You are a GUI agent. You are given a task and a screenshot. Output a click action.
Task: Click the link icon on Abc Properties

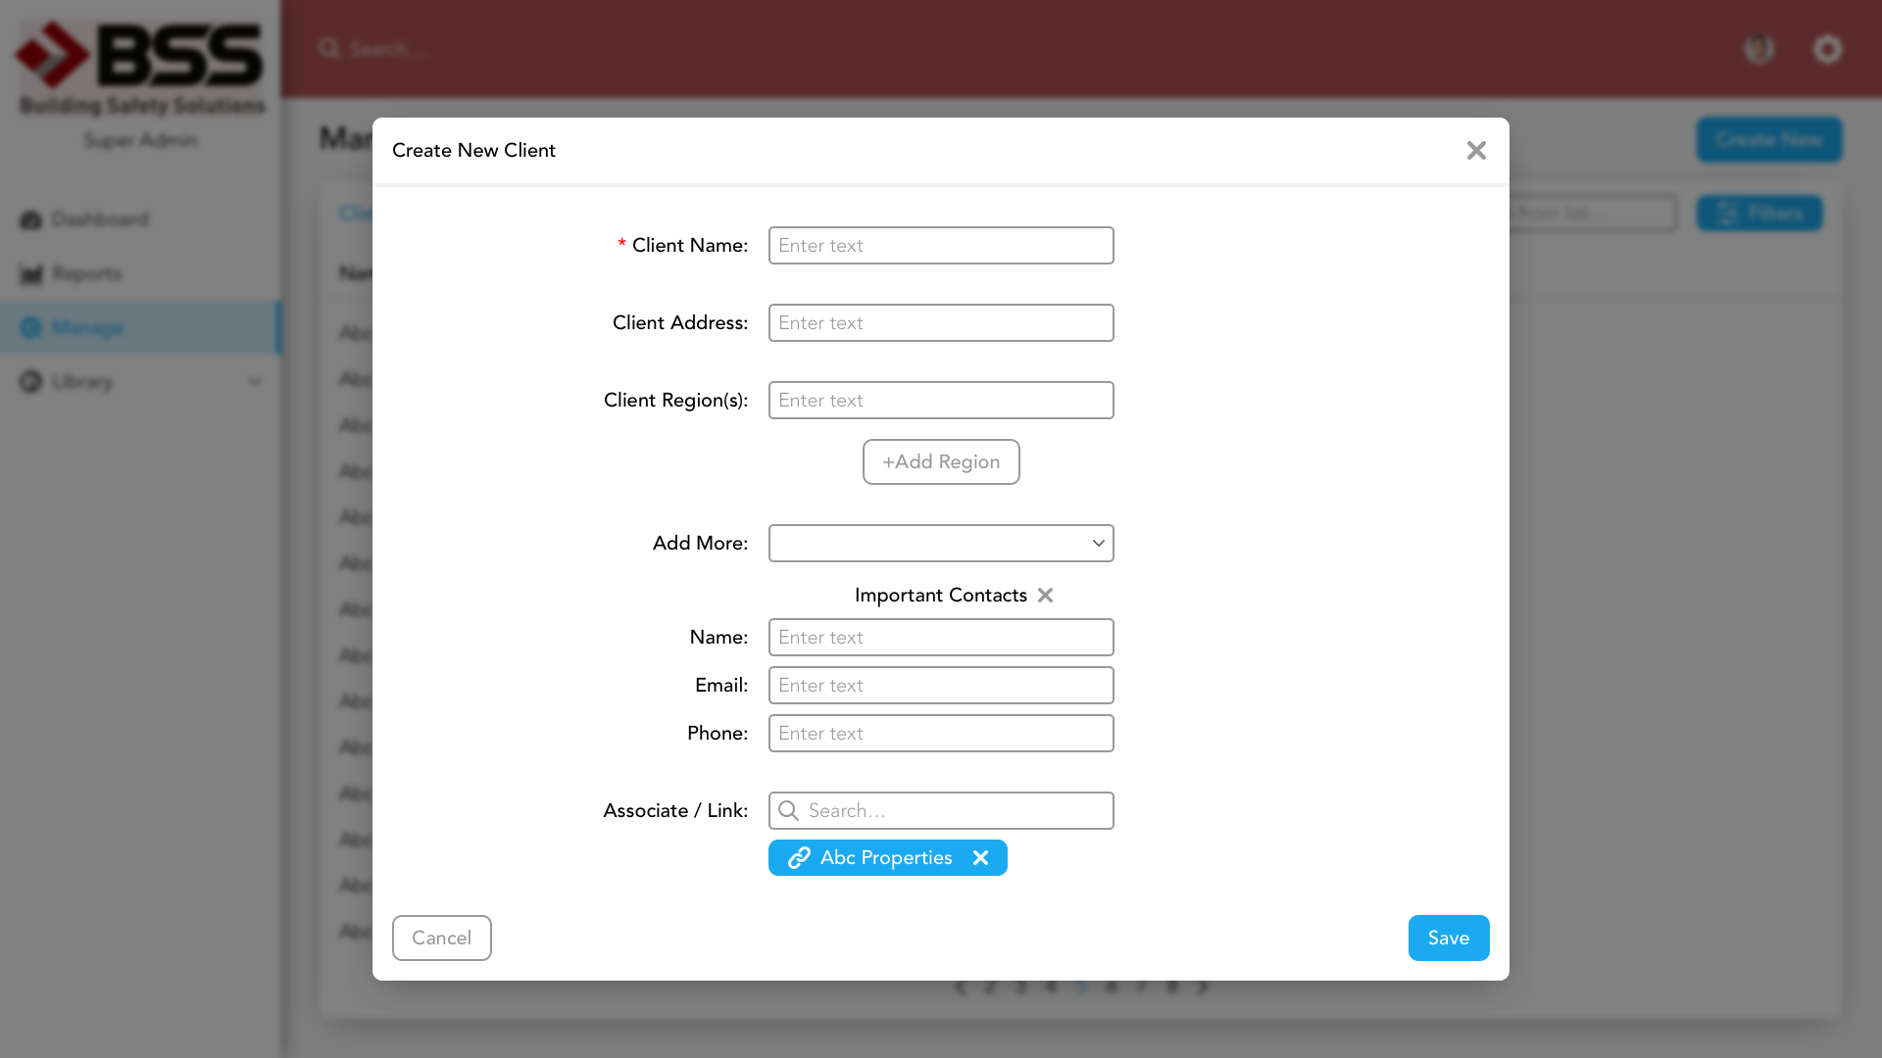(x=799, y=858)
